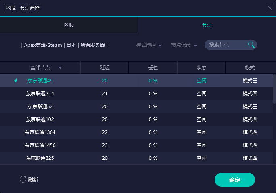Expand the 全部节点 filter arrow

[60, 68]
